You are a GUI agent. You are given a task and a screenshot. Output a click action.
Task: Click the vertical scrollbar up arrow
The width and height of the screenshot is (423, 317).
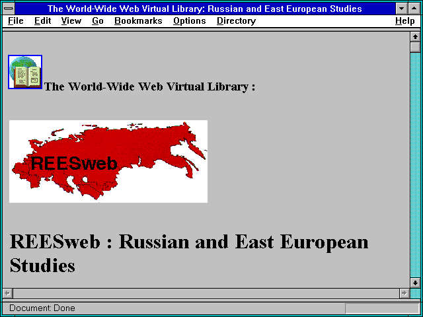click(415, 37)
